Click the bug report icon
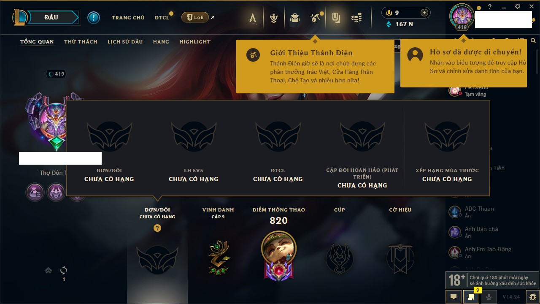The image size is (540, 304). 533,297
